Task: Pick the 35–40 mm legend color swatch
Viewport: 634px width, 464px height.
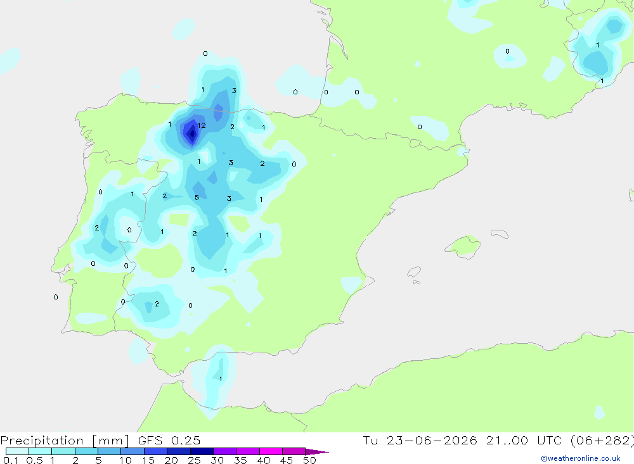Action: pos(247,451)
